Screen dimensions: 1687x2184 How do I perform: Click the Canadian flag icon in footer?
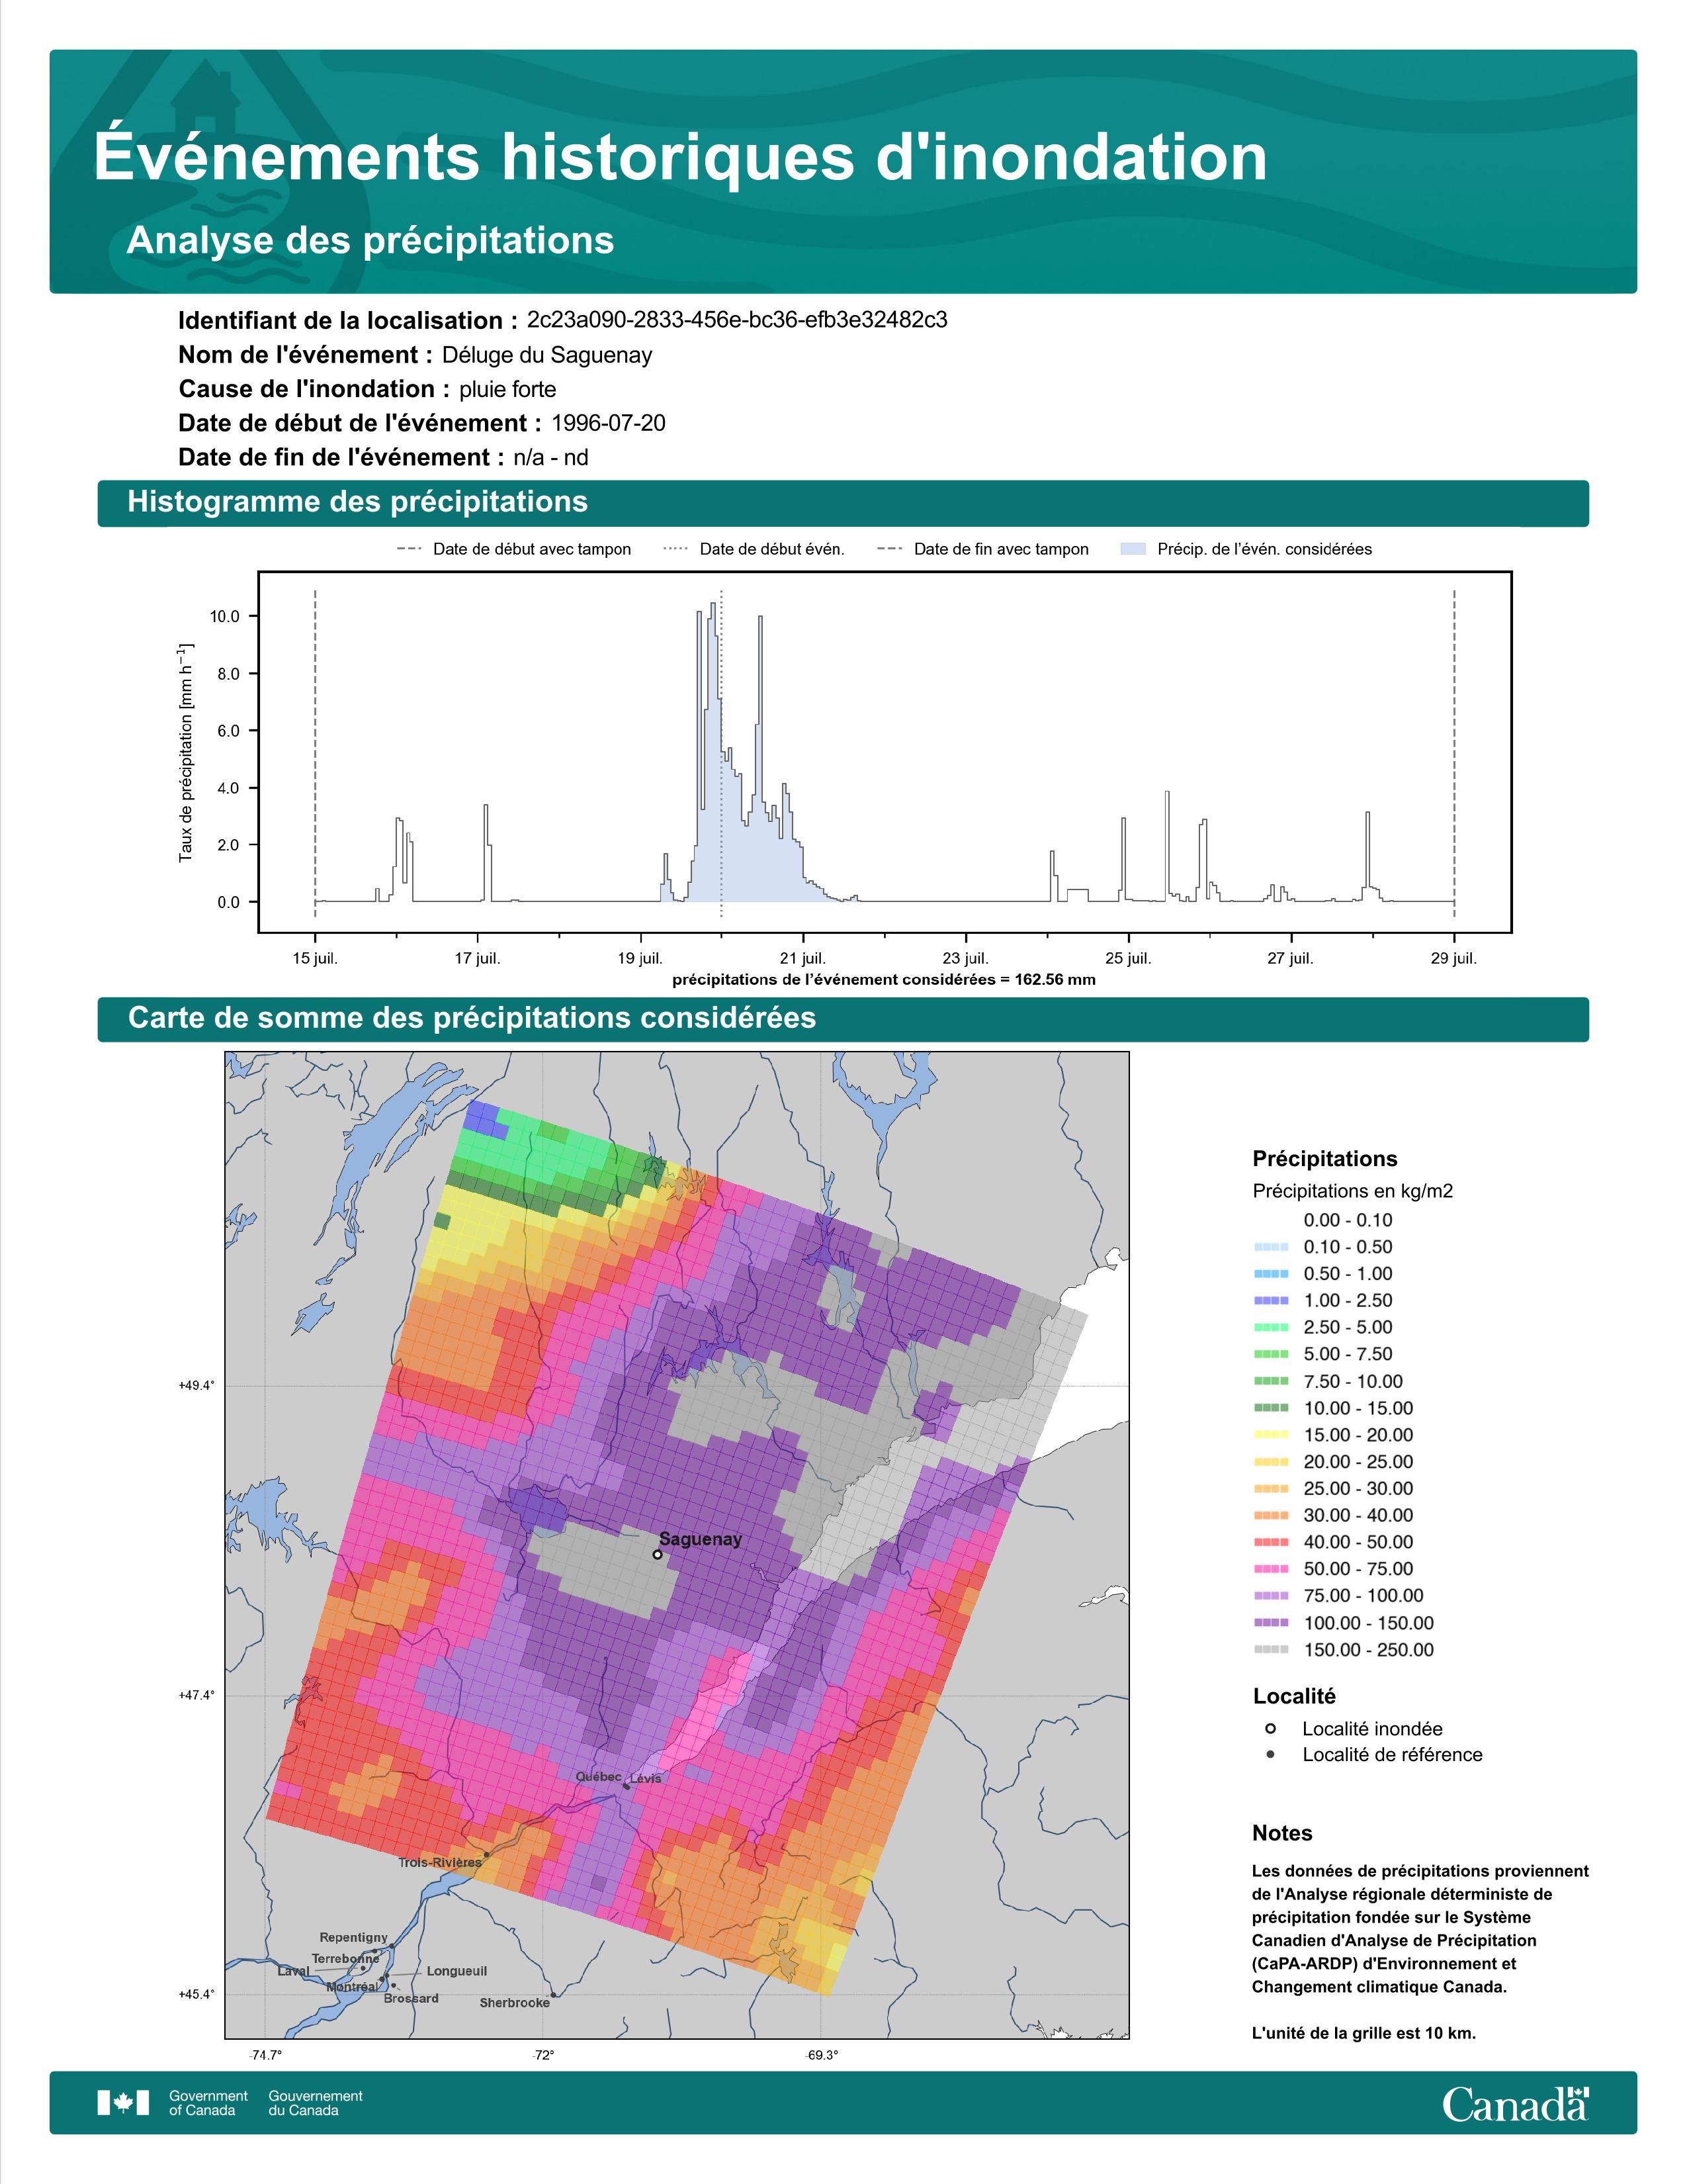click(123, 2103)
